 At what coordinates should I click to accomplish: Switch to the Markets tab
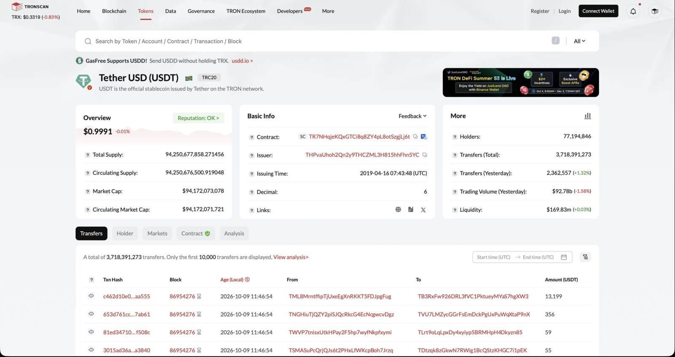[x=157, y=233]
